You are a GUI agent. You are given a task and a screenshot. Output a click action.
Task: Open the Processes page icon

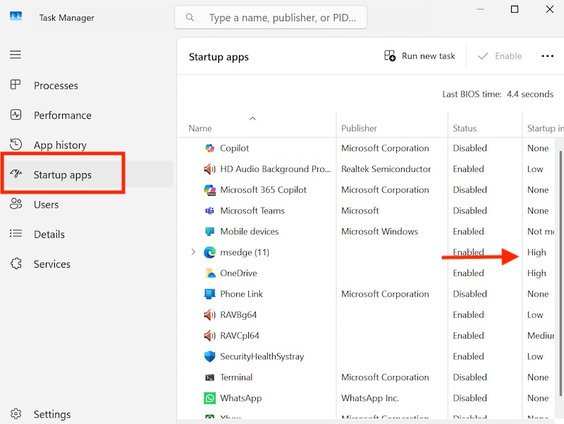tap(16, 85)
